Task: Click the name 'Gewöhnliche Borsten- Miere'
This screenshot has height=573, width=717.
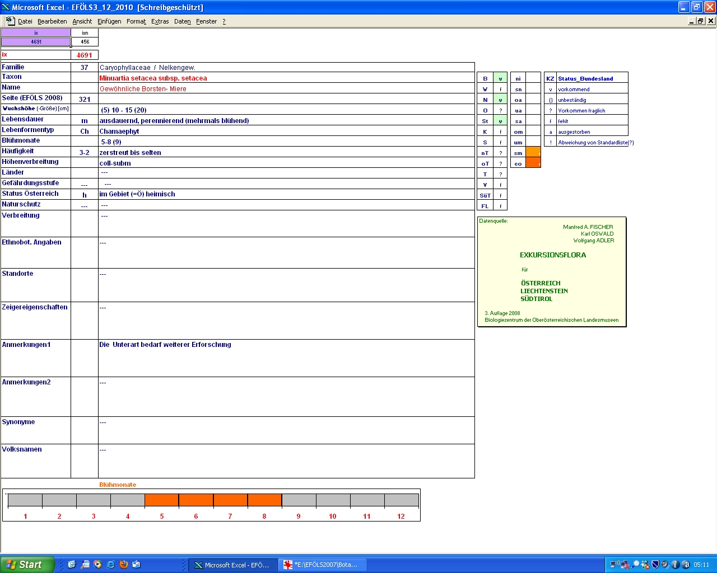Action: click(x=143, y=89)
